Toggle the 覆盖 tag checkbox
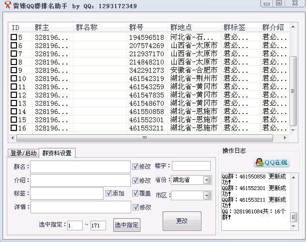Image resolution: width=306 pixels, height=242 pixels. pyautogui.click(x=135, y=194)
